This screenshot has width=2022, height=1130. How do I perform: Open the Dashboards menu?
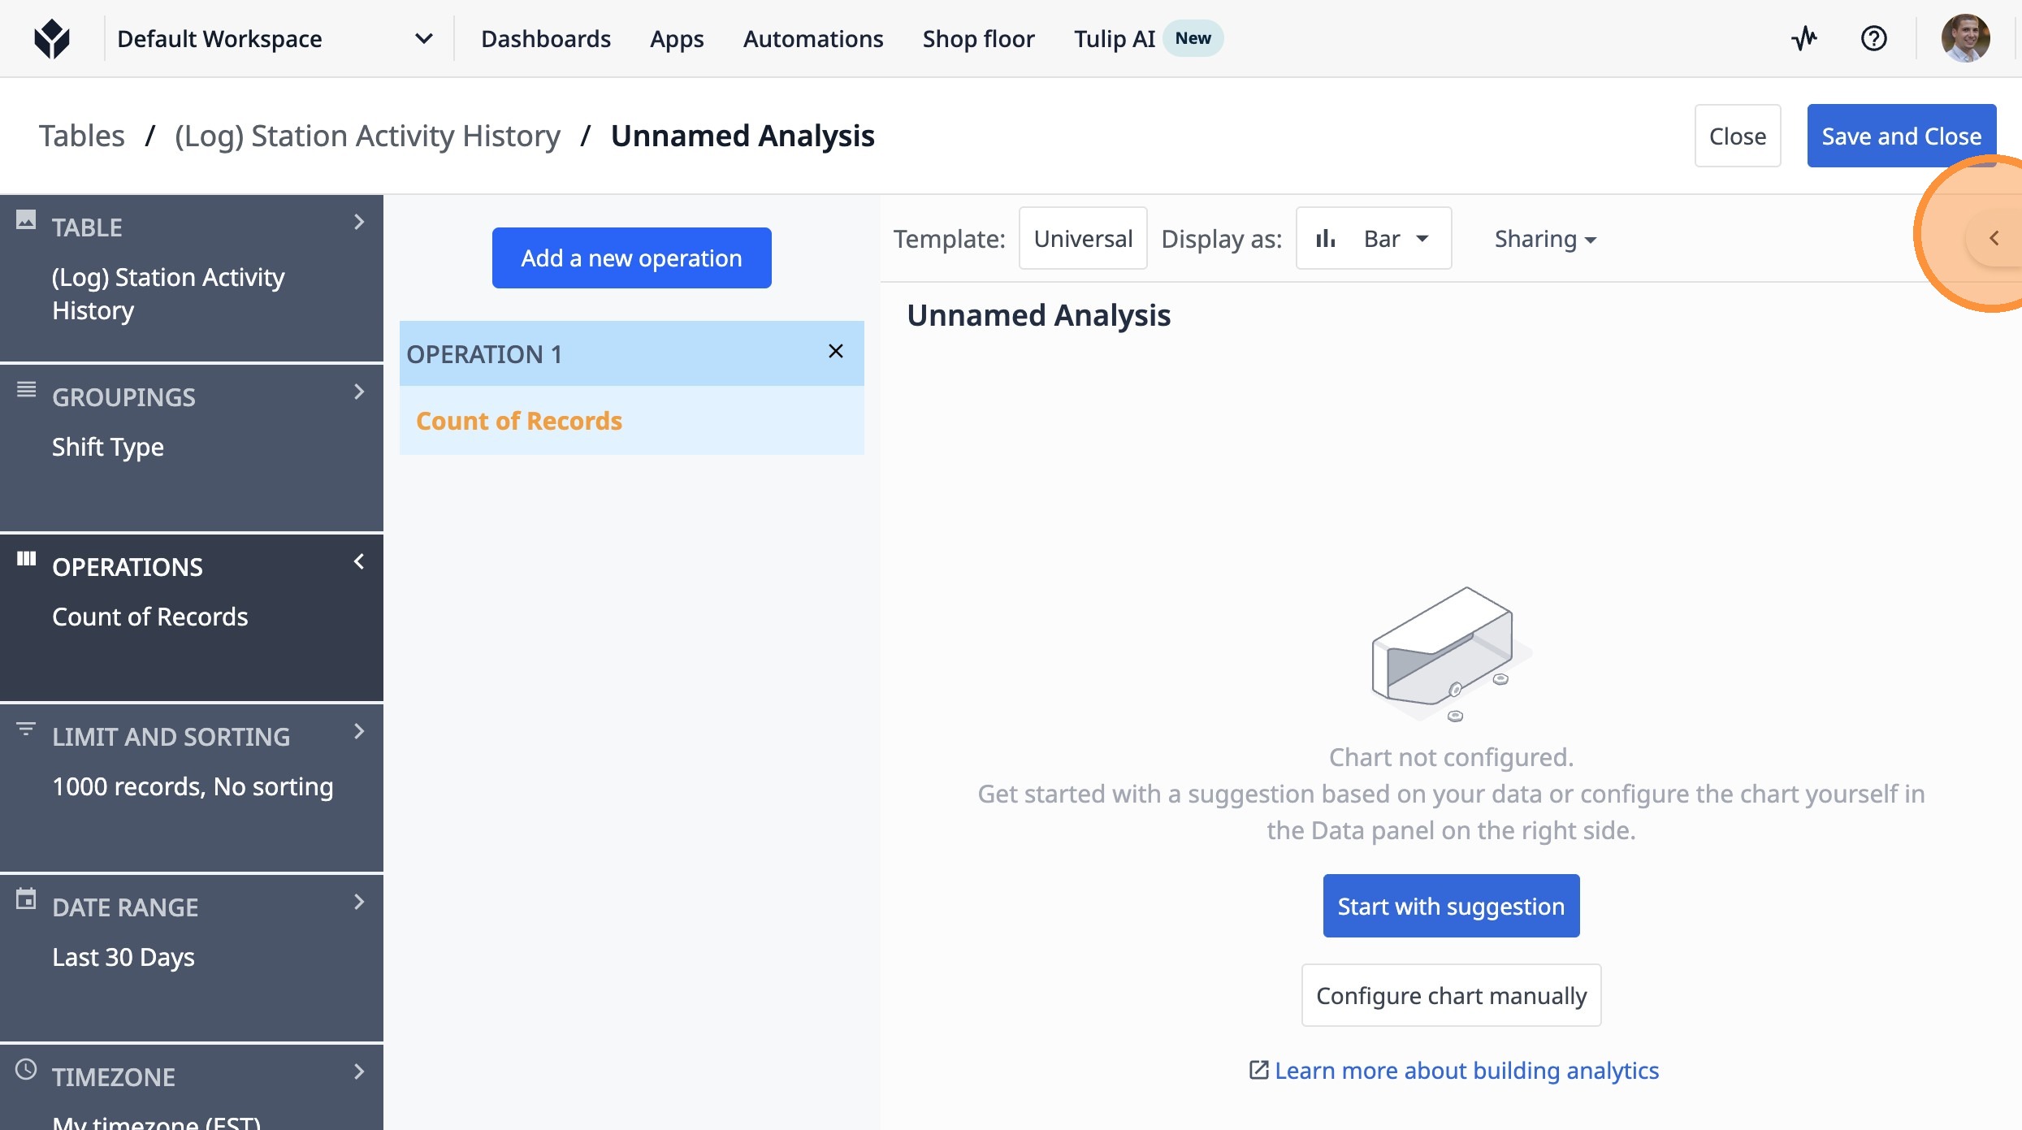(x=545, y=38)
